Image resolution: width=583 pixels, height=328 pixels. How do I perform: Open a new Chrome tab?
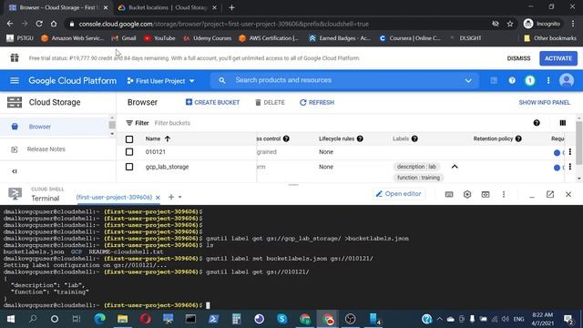pyautogui.click(x=231, y=7)
